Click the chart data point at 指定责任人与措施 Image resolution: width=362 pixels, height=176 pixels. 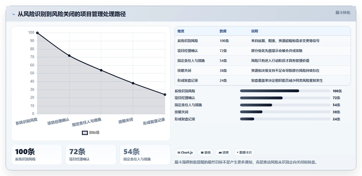(101, 70)
